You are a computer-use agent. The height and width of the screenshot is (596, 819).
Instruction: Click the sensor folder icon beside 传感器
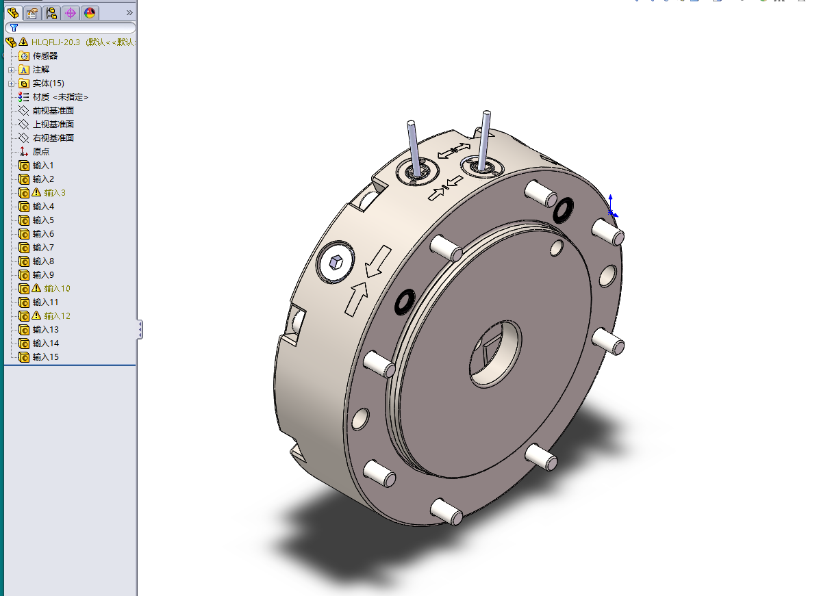[24, 56]
